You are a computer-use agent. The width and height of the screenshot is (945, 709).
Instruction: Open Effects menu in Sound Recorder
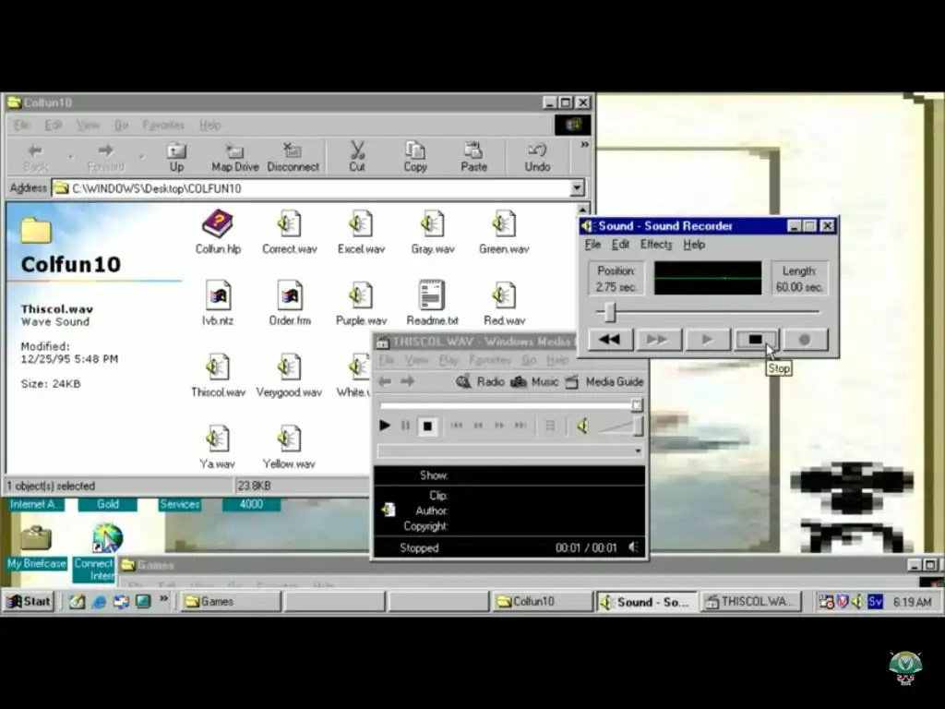[x=656, y=244]
